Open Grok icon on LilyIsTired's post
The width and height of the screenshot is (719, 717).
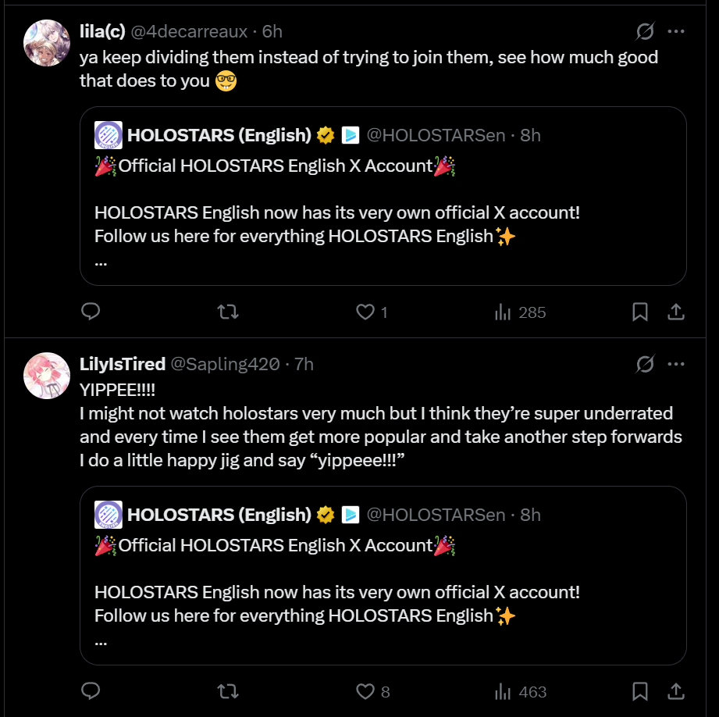[645, 364]
